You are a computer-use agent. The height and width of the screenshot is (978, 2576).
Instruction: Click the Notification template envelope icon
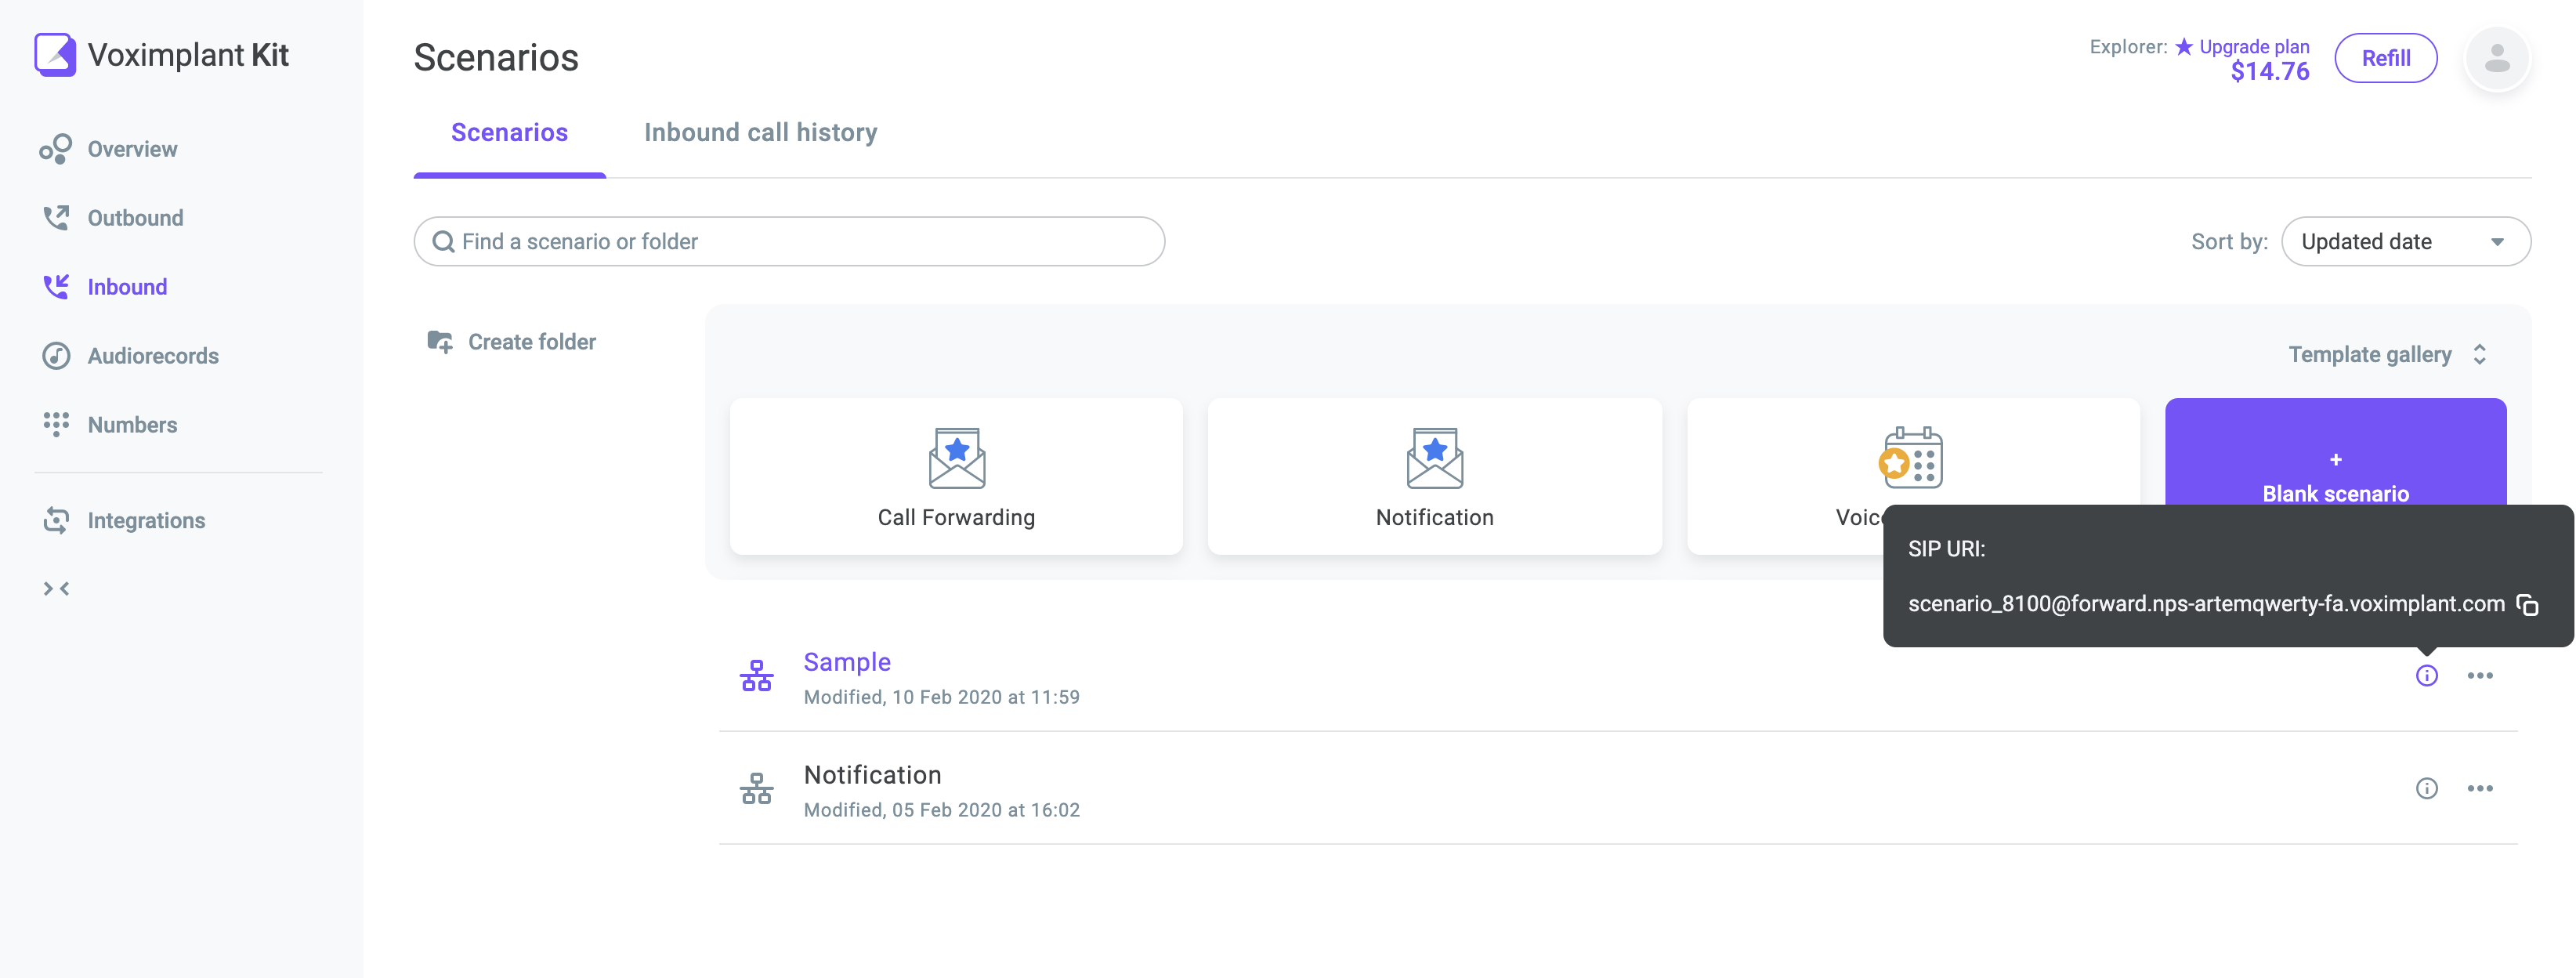1435,458
